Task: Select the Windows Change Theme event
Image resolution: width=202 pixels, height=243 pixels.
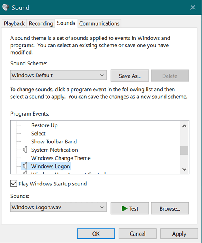Action: [61, 158]
